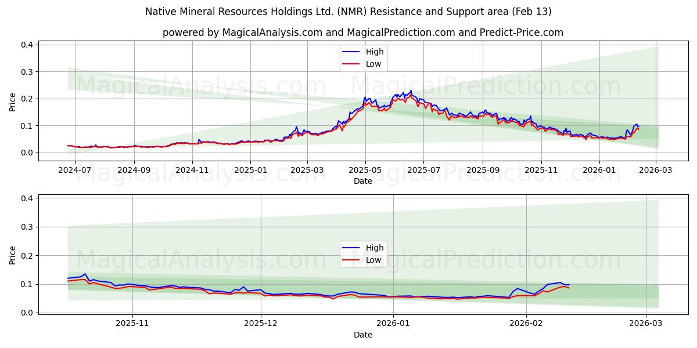This screenshot has width=697, height=348.
Task: Click the 2026-02 x-axis label on bottom chart
Action: click(526, 324)
